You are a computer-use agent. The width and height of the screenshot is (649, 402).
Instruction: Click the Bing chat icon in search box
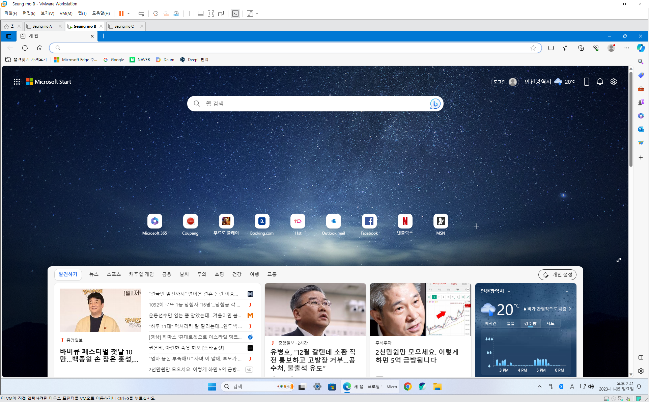click(x=435, y=104)
